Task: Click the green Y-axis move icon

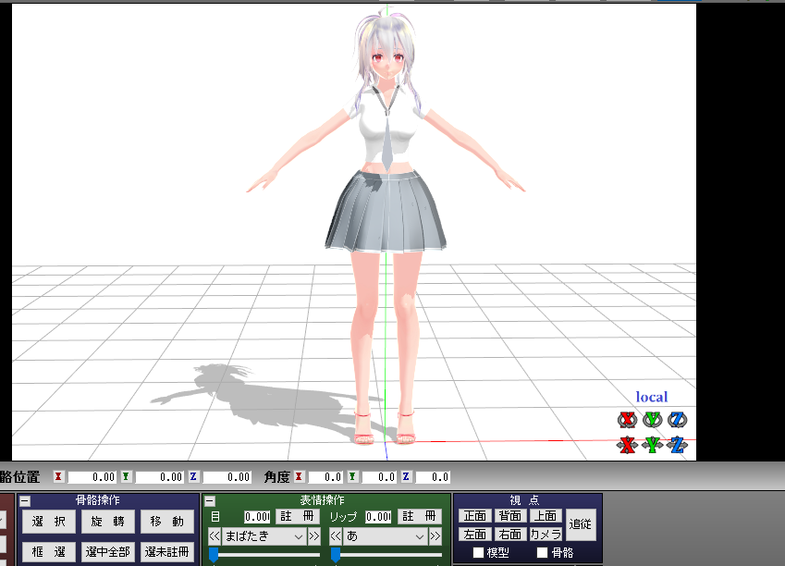Action: point(653,445)
